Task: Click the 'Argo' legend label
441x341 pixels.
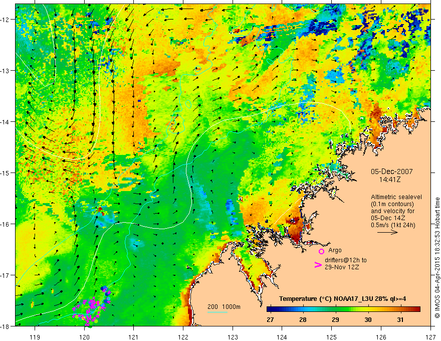Action: tap(335, 250)
